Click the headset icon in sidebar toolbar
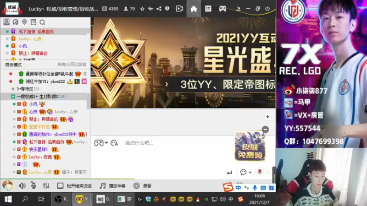Screen dimensions: 367x206 [x=16, y=22]
